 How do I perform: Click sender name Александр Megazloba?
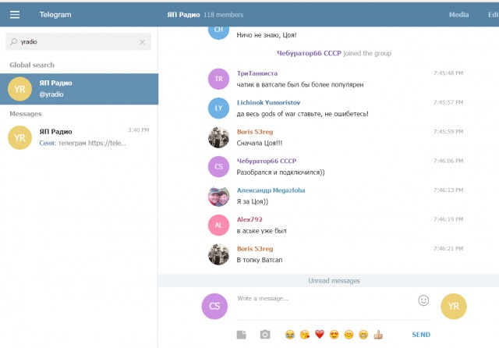pyautogui.click(x=271, y=190)
